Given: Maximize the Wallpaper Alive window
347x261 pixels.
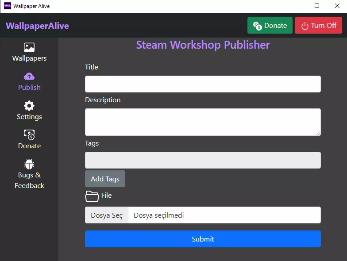Looking at the screenshot, I should [317, 6].
